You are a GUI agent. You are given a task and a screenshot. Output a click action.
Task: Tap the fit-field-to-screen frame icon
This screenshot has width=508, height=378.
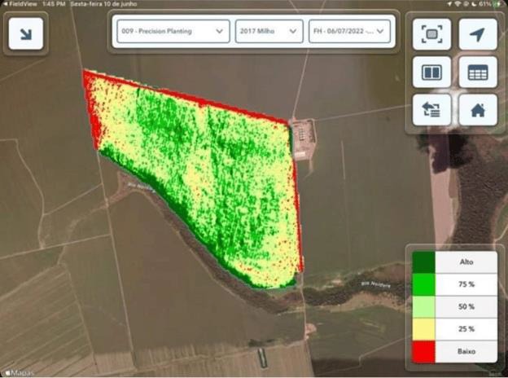click(x=431, y=34)
